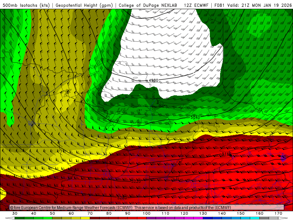Click the 60 knot legend number

[71, 213]
